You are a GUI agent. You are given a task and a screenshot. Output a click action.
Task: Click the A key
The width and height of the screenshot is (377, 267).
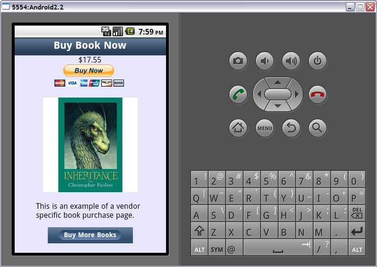click(x=199, y=214)
